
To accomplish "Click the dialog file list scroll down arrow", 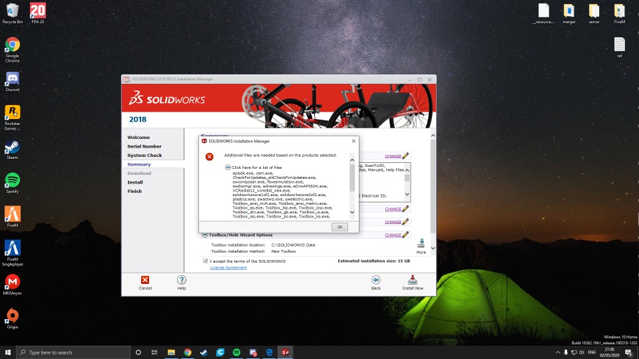I will point(352,212).
